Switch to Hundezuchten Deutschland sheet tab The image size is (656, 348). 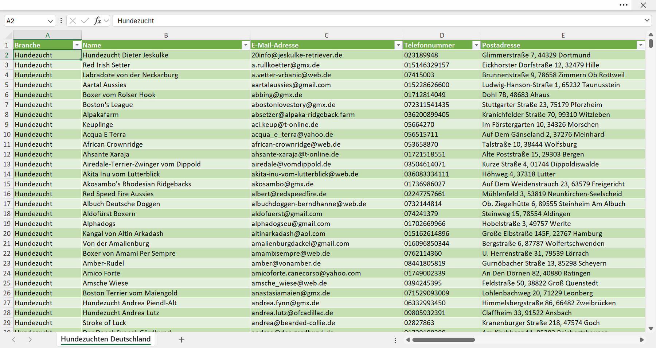(x=106, y=339)
